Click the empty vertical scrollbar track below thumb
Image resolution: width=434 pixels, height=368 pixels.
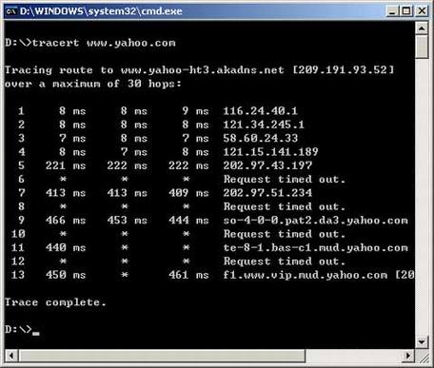click(422, 197)
